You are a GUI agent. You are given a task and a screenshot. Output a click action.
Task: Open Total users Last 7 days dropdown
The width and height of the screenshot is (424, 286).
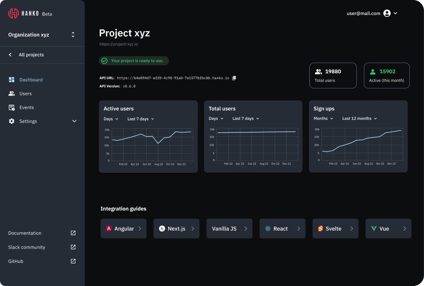(245, 119)
